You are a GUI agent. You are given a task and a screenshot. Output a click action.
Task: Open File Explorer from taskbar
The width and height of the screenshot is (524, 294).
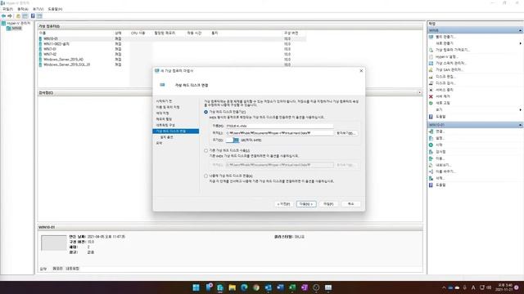click(233, 287)
